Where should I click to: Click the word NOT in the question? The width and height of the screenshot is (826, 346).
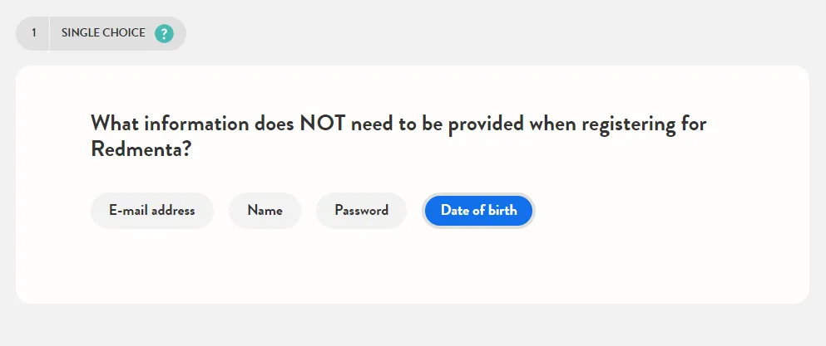tap(324, 124)
